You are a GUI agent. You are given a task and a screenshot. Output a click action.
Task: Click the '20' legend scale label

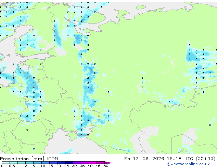coord(59,166)
